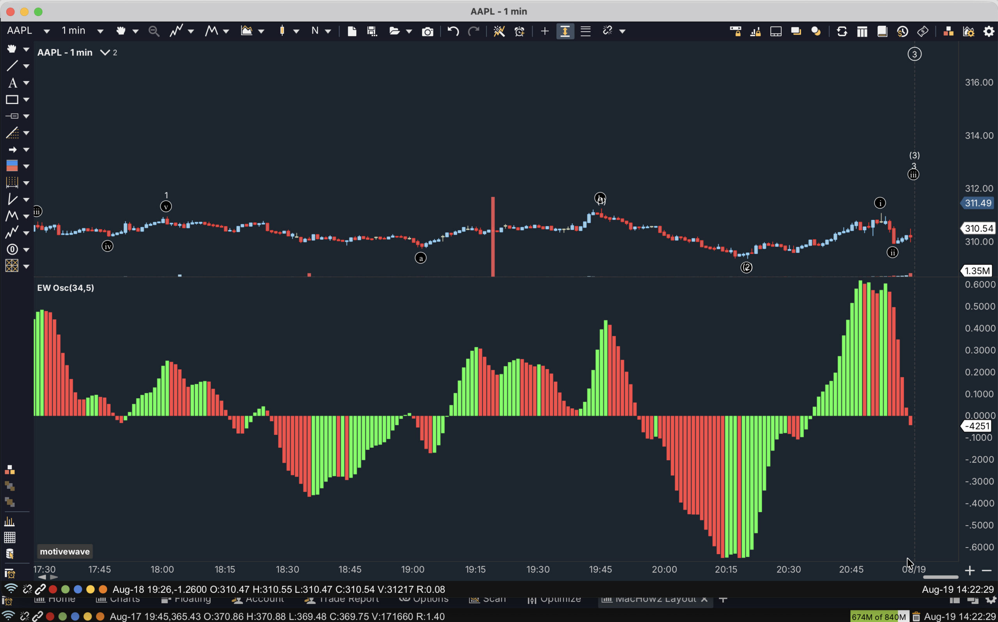This screenshot has height=622, width=998.
Task: Click the trash icon beside the memory indicator
Action: (916, 617)
